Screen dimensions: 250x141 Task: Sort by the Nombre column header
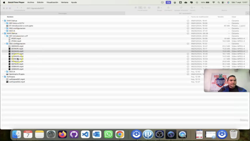(10, 17)
